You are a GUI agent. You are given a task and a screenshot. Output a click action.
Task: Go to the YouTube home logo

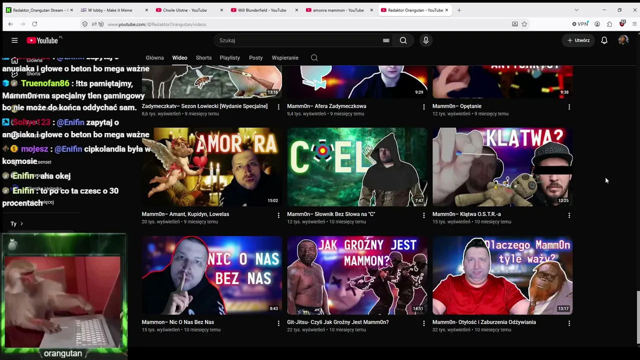[42, 40]
